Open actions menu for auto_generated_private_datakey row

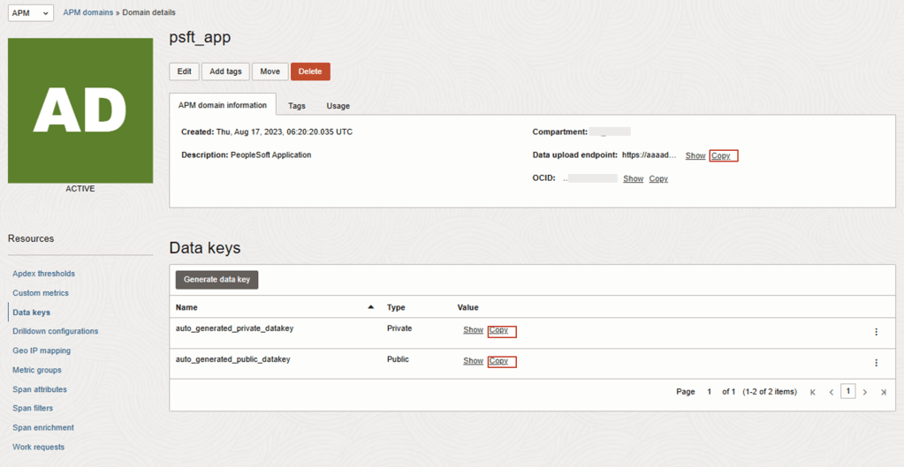876,332
